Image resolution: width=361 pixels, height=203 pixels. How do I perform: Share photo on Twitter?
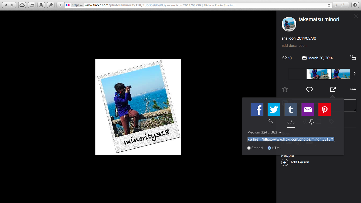274,109
